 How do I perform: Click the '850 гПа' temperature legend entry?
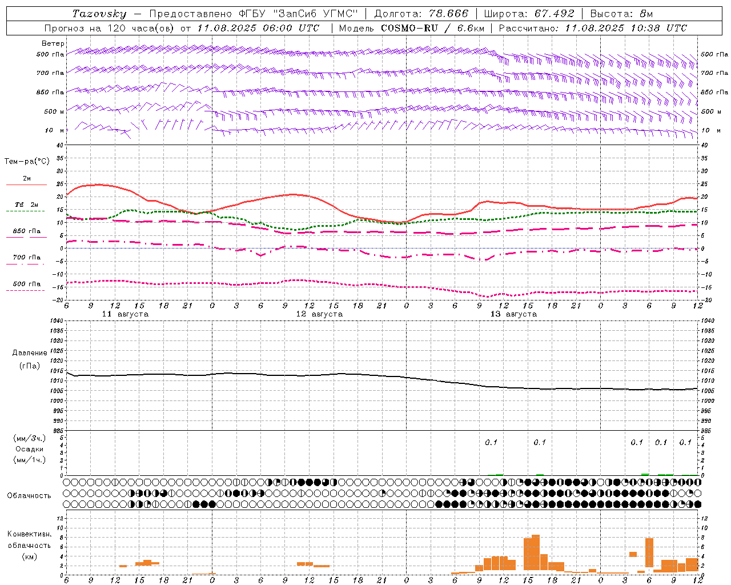point(27,231)
